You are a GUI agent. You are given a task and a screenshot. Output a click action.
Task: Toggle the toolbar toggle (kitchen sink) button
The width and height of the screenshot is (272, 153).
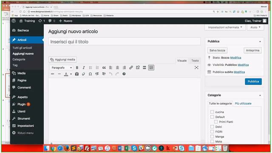[x=151, y=68]
